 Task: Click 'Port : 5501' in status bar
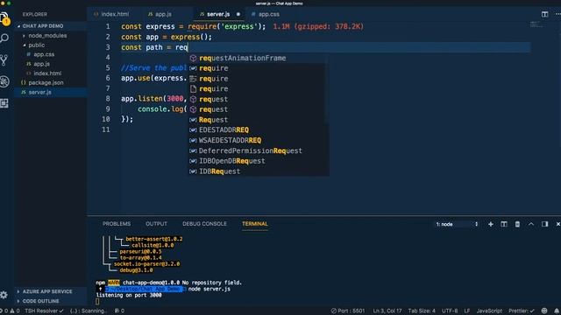348,311
